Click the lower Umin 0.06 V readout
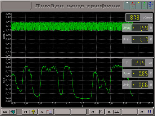 pos(138,85)
